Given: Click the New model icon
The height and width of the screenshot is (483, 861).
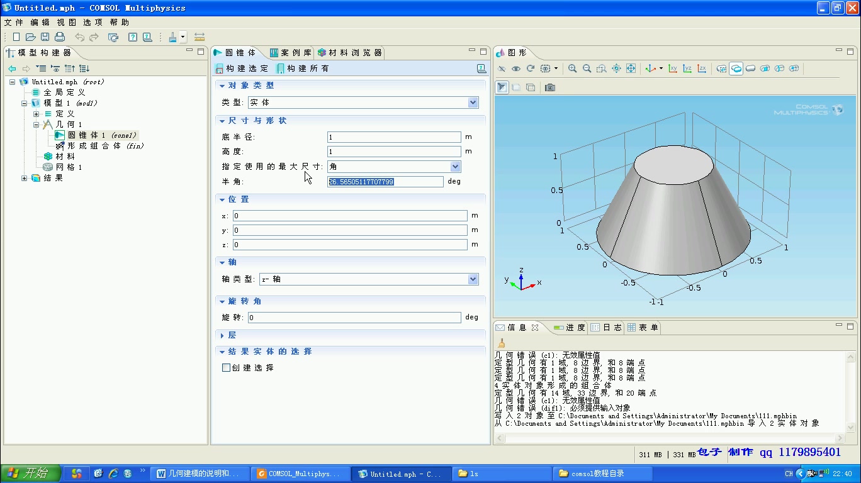Looking at the screenshot, I should [17, 37].
